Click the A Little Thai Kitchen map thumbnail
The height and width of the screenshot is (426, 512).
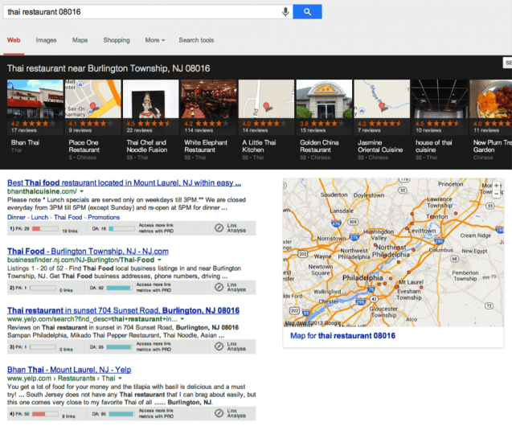[x=266, y=99]
